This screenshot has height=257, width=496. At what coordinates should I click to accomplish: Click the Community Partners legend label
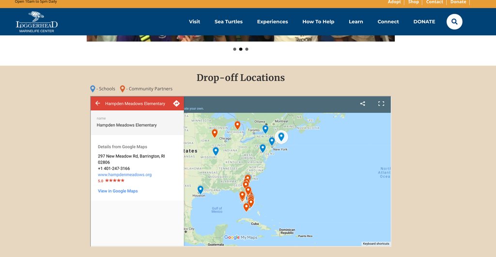pos(151,89)
